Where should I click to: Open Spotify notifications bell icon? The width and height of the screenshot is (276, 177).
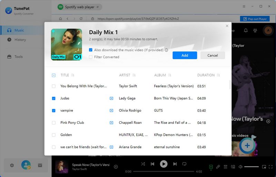246,30
